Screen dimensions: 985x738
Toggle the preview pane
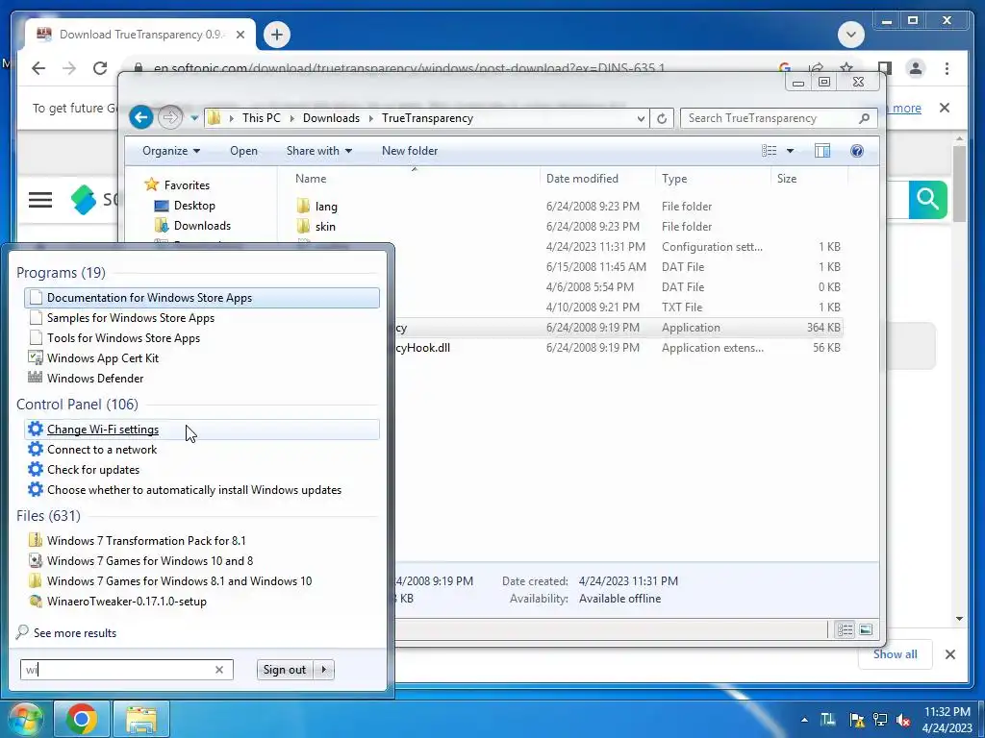822,151
